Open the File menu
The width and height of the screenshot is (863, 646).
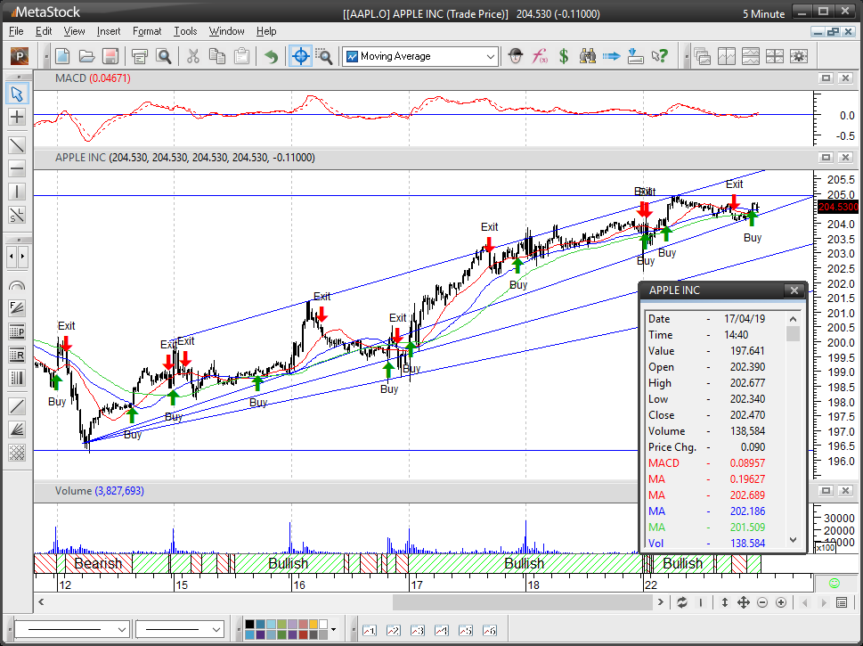[x=16, y=31]
